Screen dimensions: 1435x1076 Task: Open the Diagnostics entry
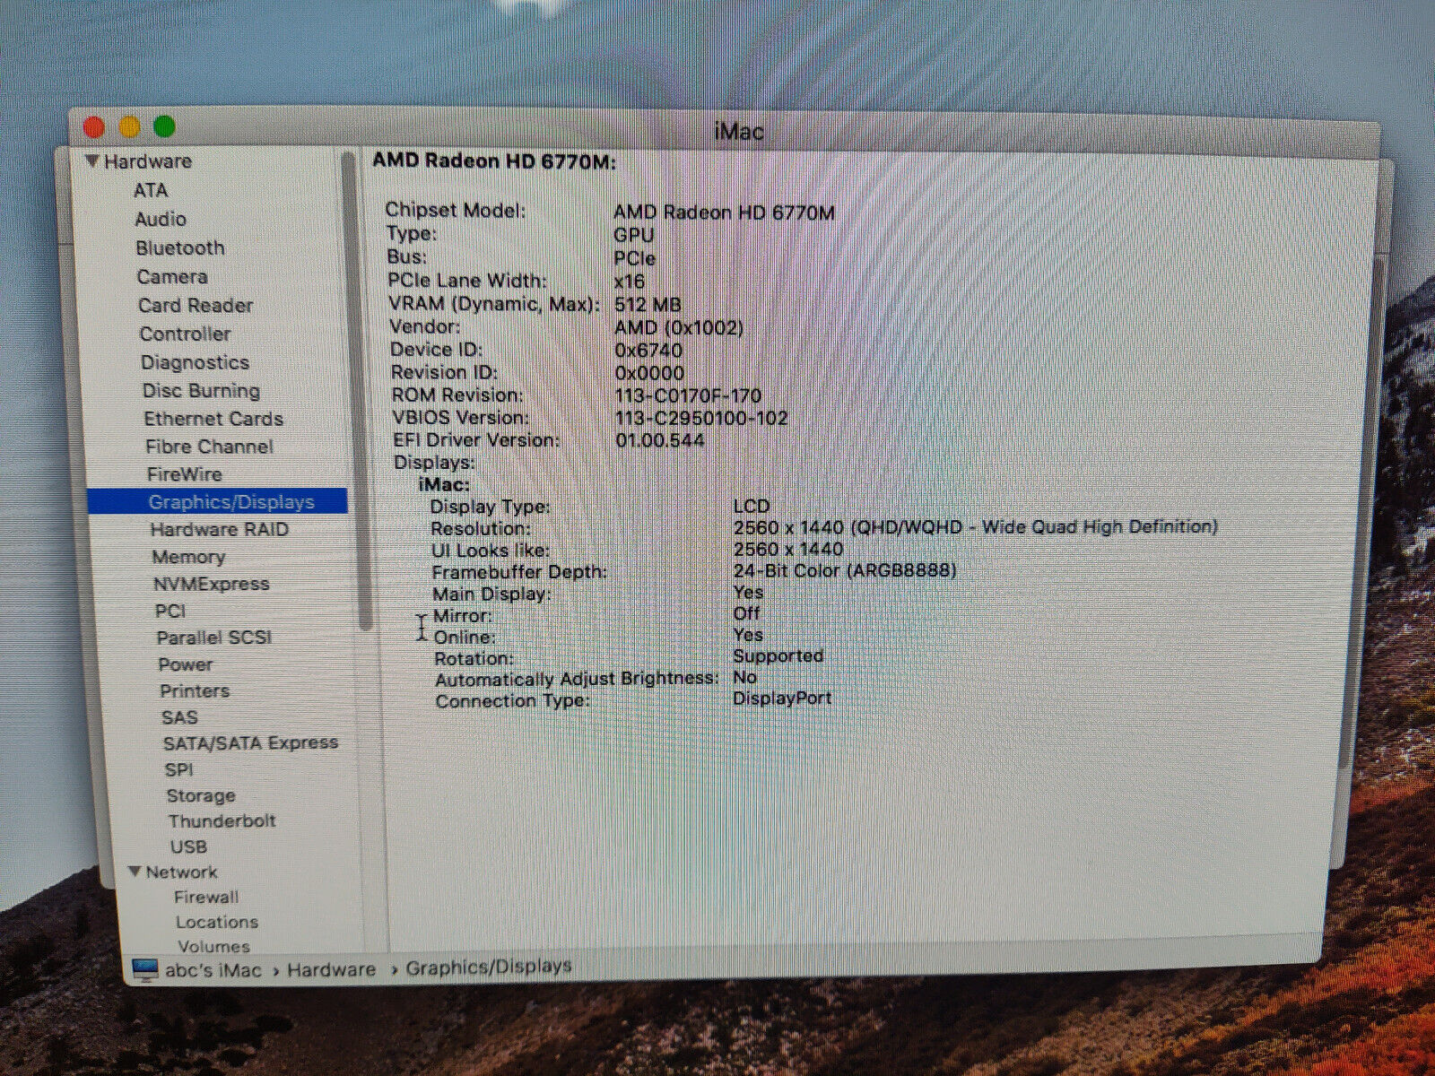[x=195, y=362]
